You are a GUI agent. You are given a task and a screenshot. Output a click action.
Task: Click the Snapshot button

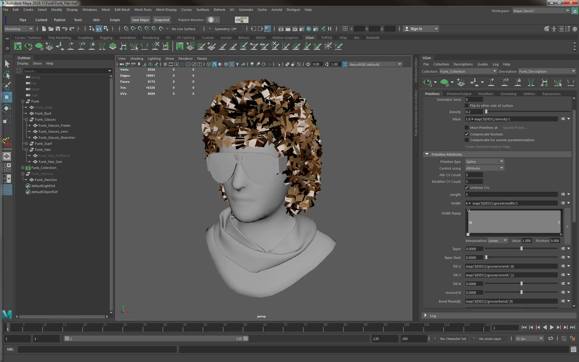coord(162,20)
